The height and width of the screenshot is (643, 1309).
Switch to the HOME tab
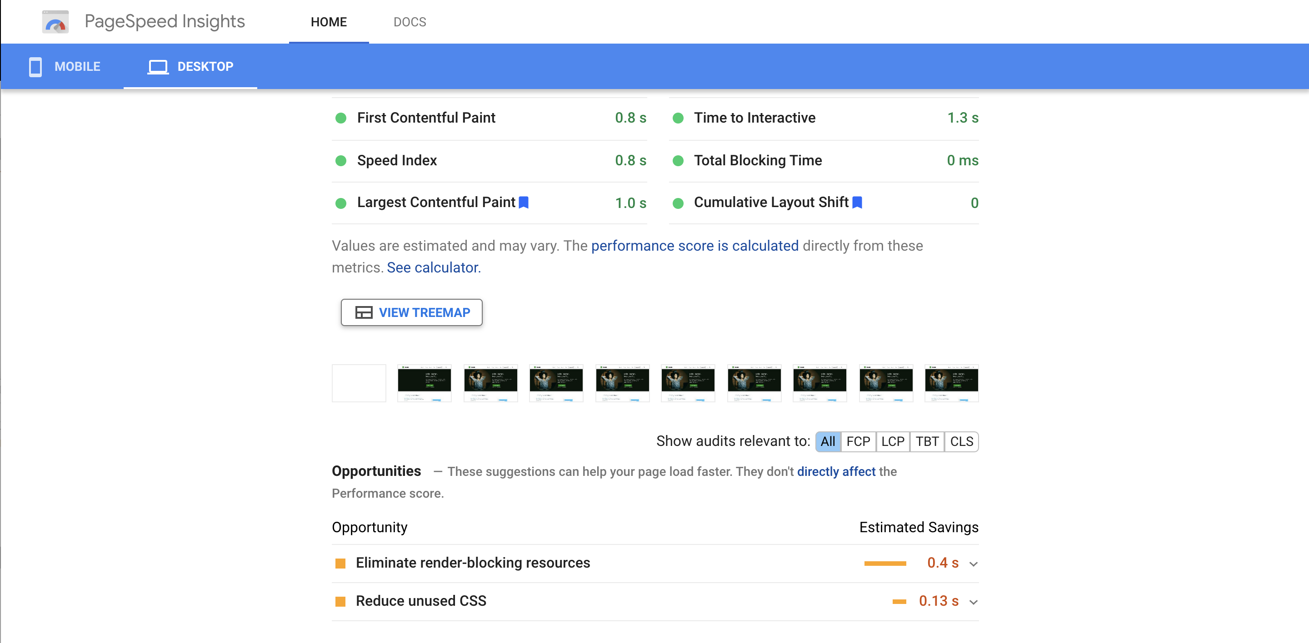point(326,23)
